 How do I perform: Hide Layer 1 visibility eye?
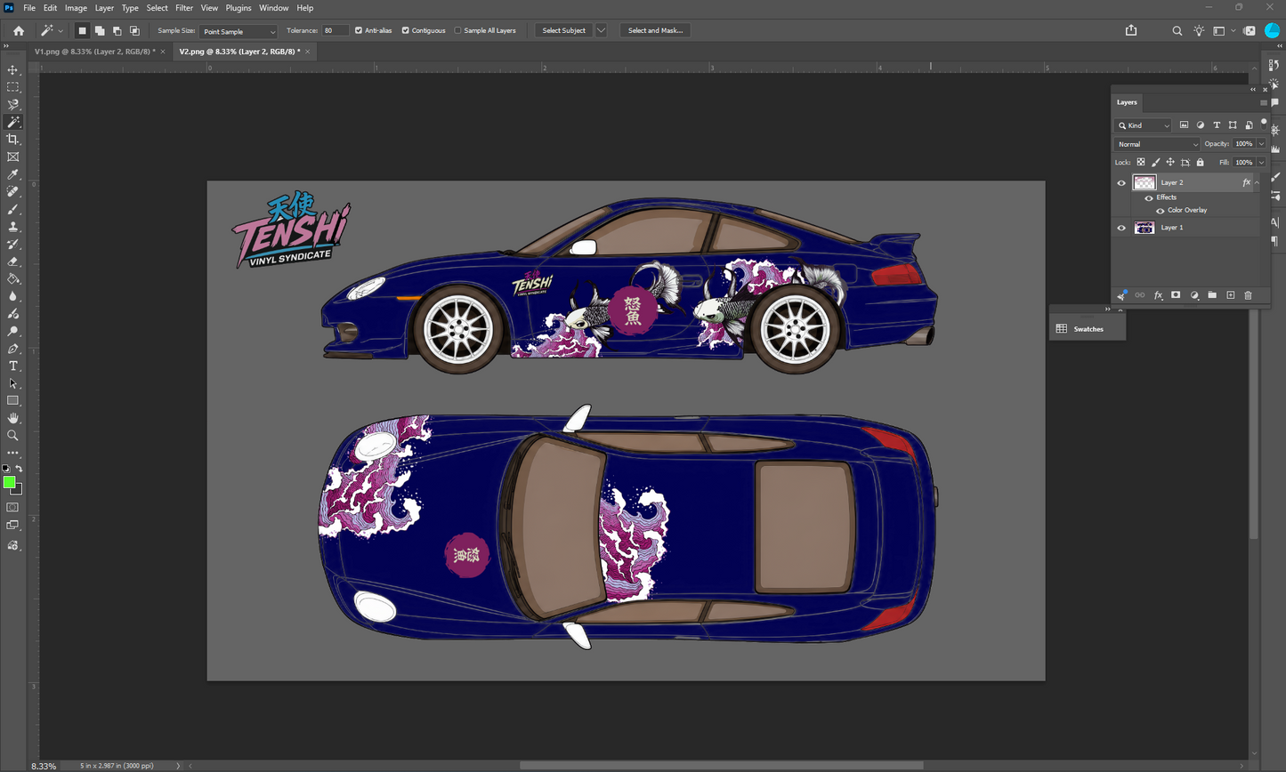click(1121, 228)
